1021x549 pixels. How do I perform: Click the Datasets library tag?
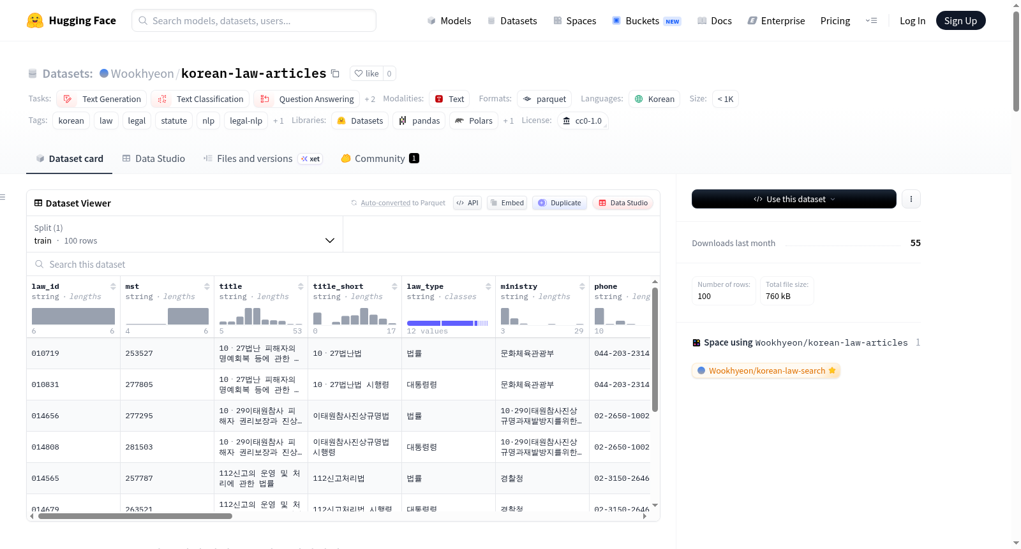tap(360, 121)
